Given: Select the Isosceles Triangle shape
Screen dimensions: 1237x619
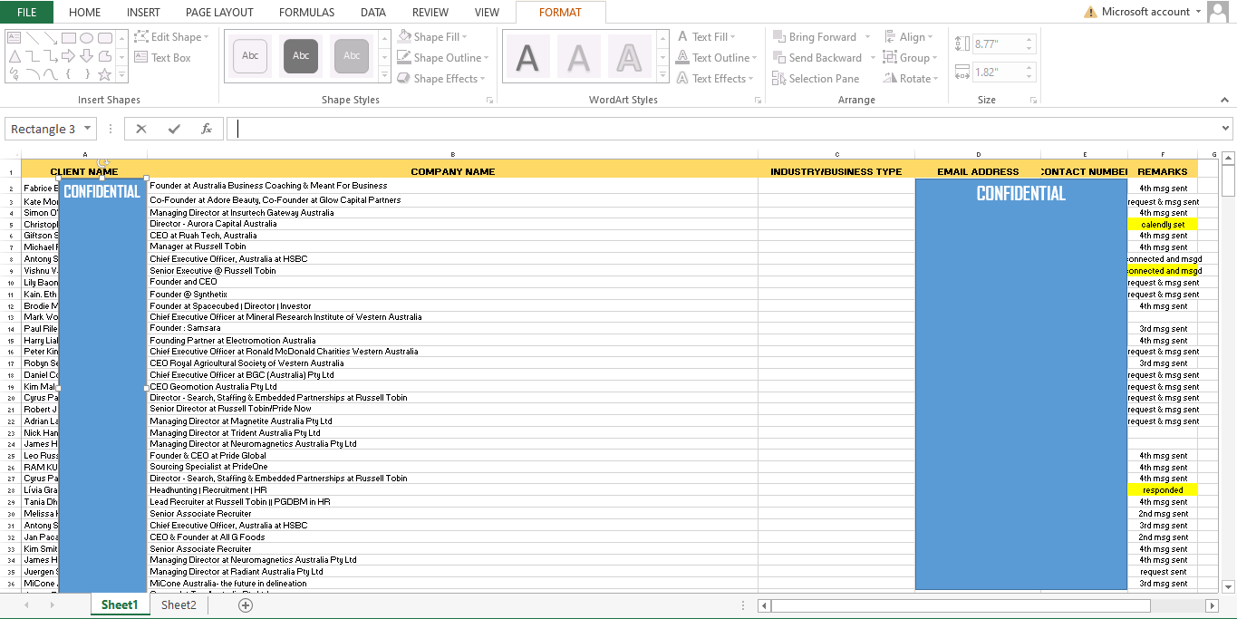Looking at the screenshot, I should (x=14, y=56).
